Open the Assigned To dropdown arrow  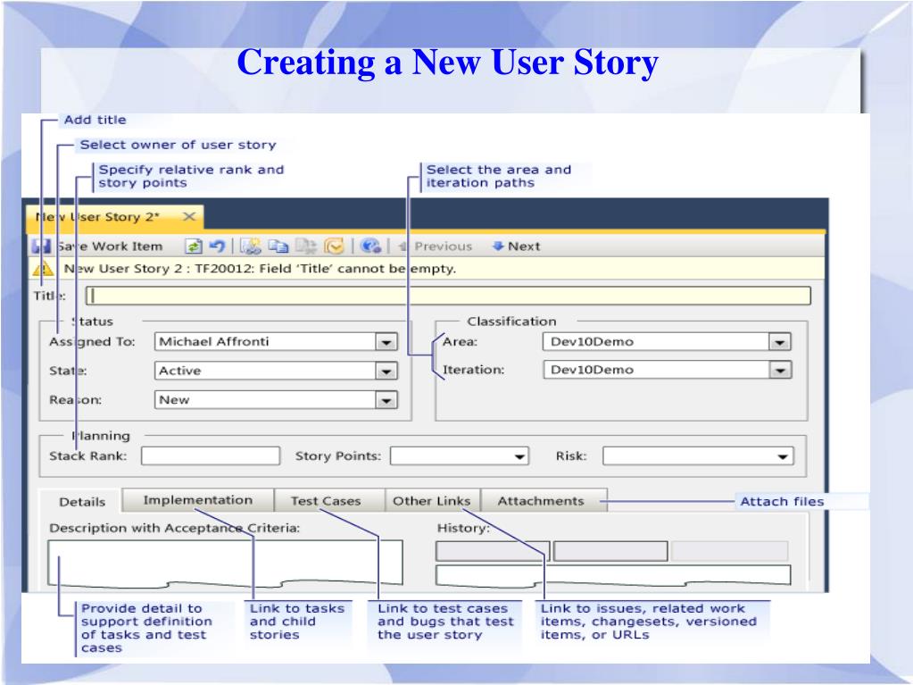386,342
